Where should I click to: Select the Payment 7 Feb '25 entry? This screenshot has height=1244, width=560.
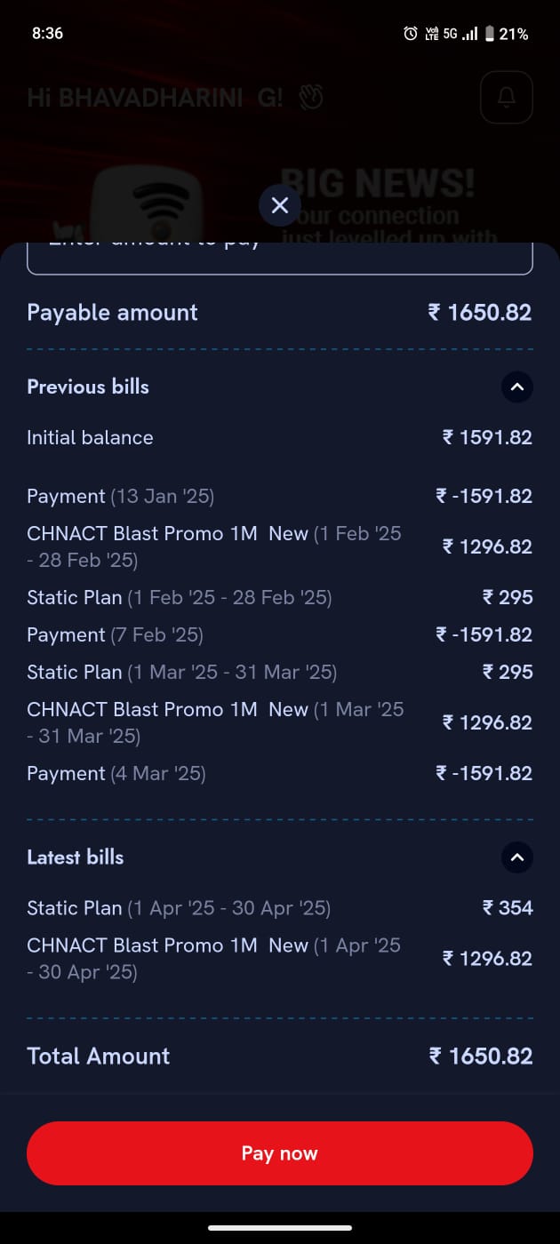115,634
